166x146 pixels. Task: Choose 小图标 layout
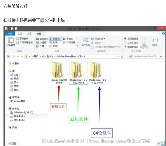point(41,42)
